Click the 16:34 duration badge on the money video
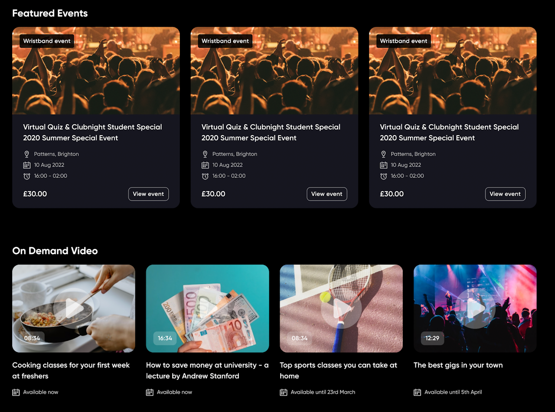Image resolution: width=555 pixels, height=412 pixels. click(165, 338)
